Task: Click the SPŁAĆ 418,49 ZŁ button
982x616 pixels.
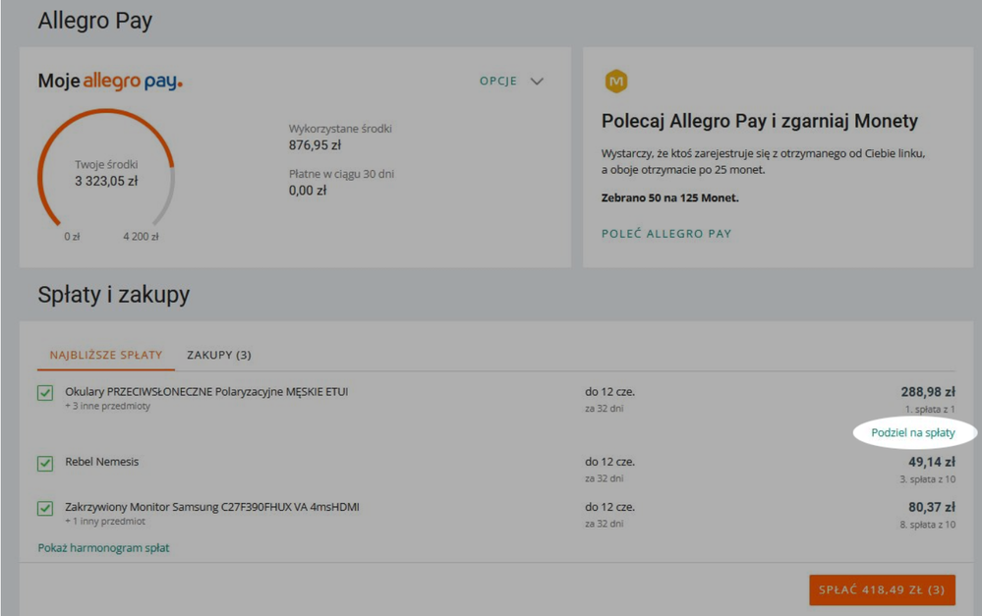Action: click(x=883, y=589)
